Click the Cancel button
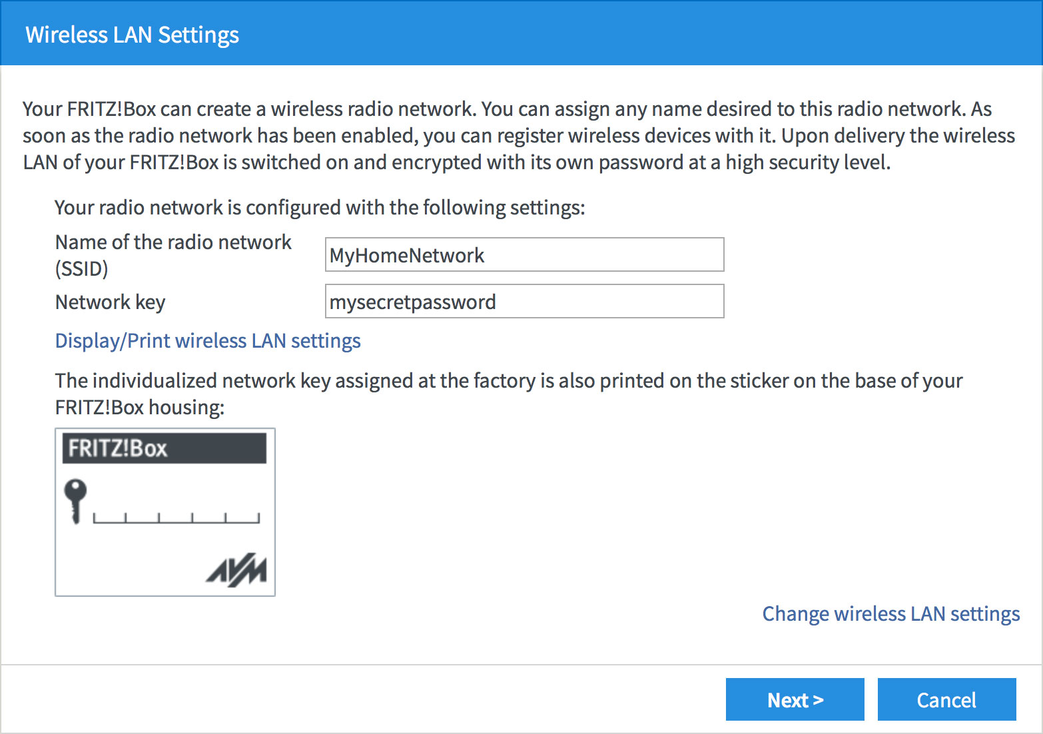 tap(946, 699)
